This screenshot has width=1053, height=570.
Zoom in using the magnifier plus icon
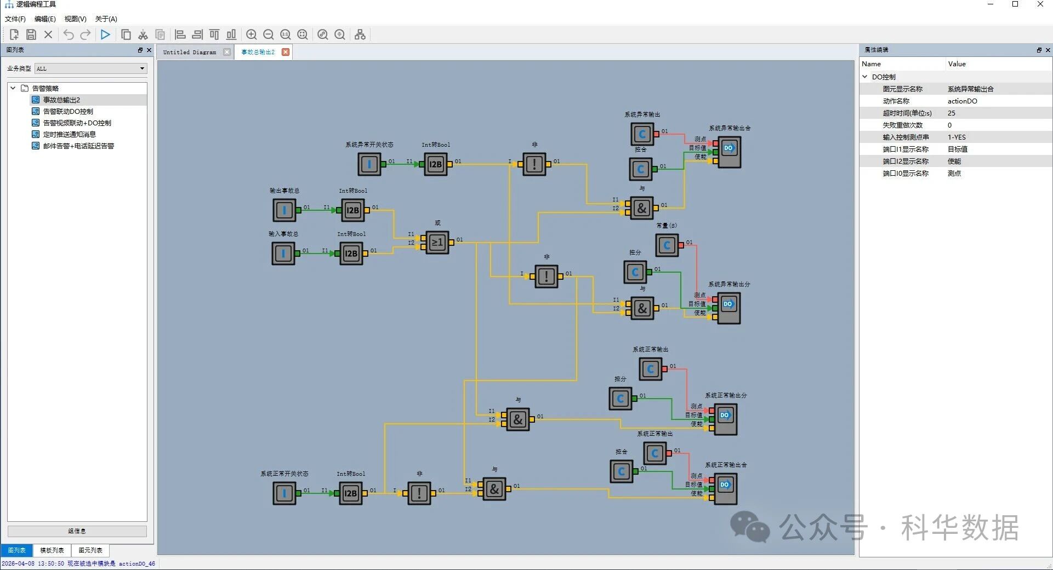pyautogui.click(x=251, y=34)
